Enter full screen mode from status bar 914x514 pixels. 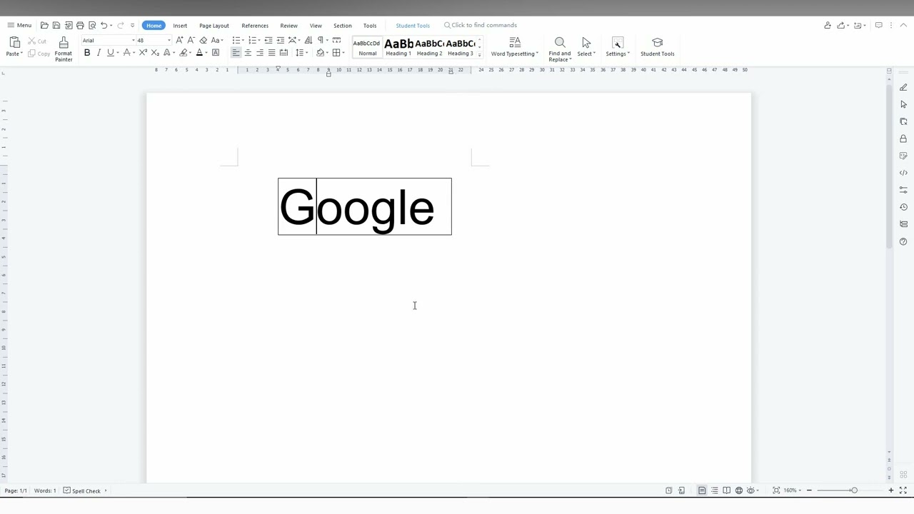click(903, 490)
